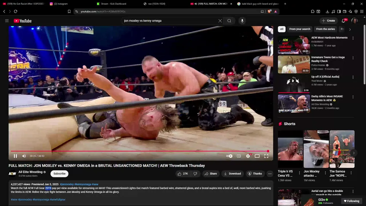Show more Shorts with arrow
This screenshot has width=366, height=206.
(x=353, y=153)
